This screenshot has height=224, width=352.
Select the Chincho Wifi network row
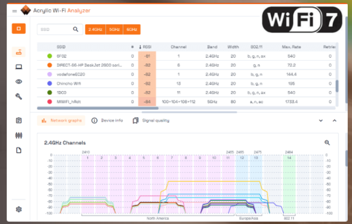(x=187, y=83)
